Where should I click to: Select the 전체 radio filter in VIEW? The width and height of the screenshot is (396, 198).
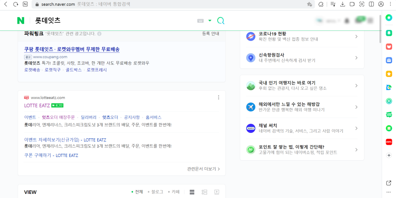137,192
